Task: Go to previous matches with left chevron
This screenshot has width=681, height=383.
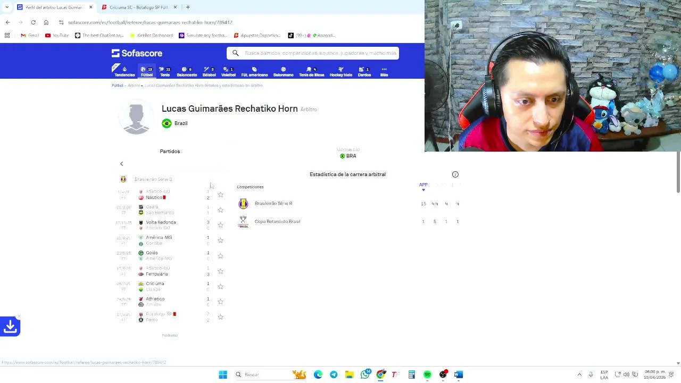Action: click(x=121, y=164)
